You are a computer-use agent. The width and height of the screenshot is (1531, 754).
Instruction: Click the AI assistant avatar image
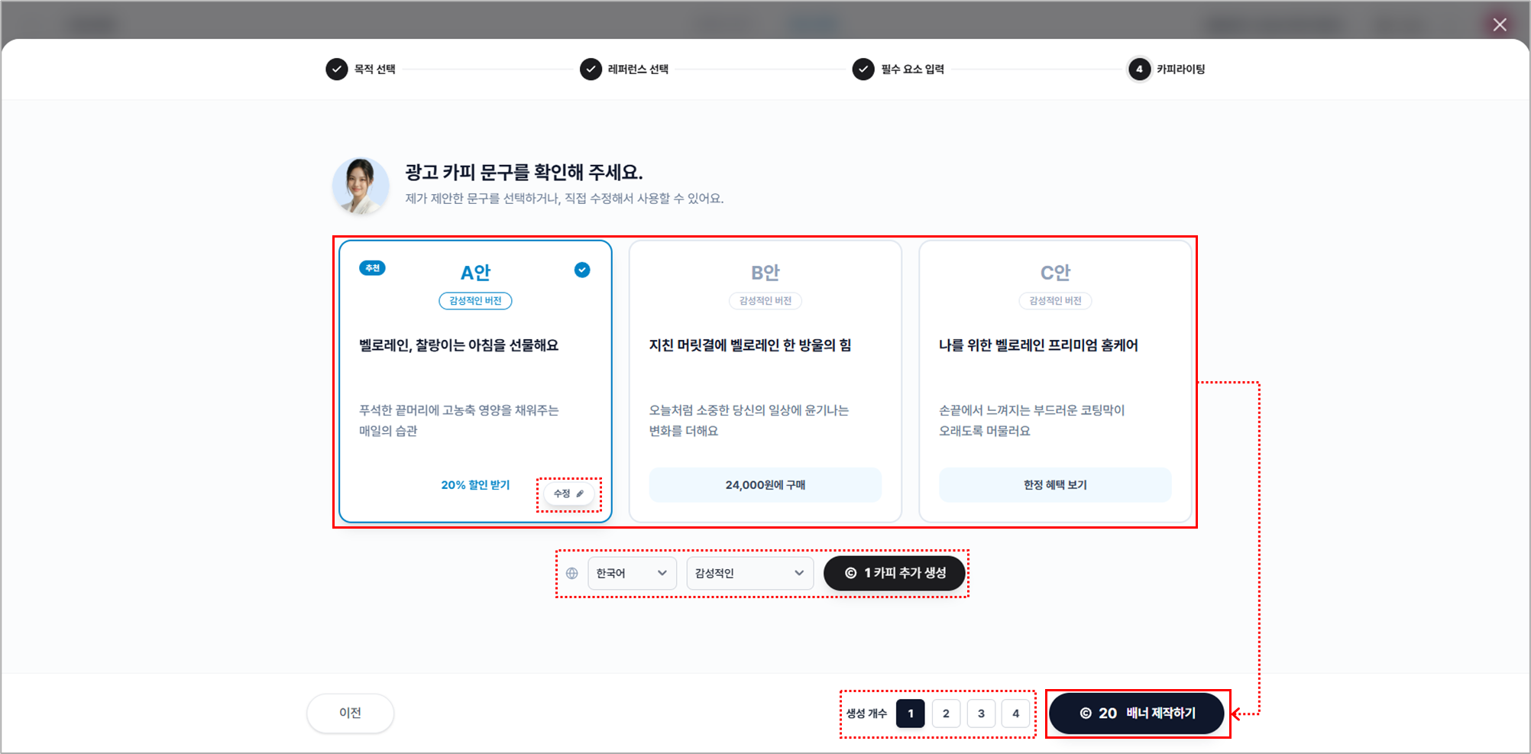pyautogui.click(x=361, y=186)
